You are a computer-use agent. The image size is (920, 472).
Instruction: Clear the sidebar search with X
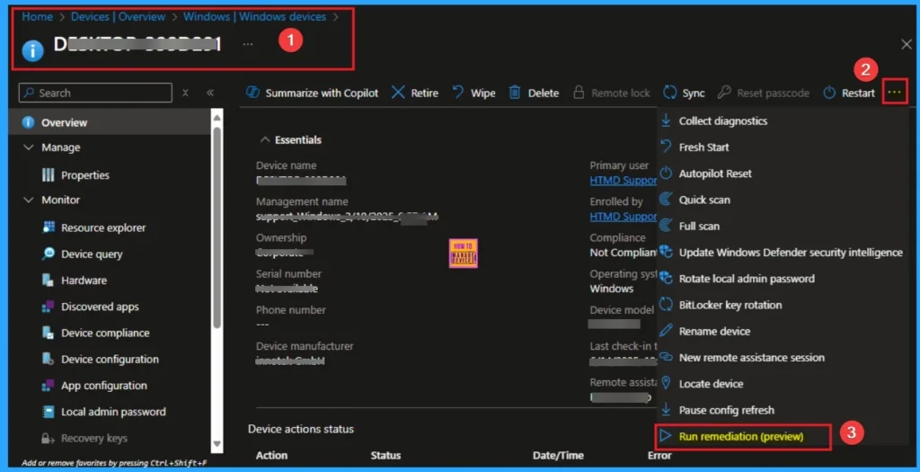pos(185,93)
